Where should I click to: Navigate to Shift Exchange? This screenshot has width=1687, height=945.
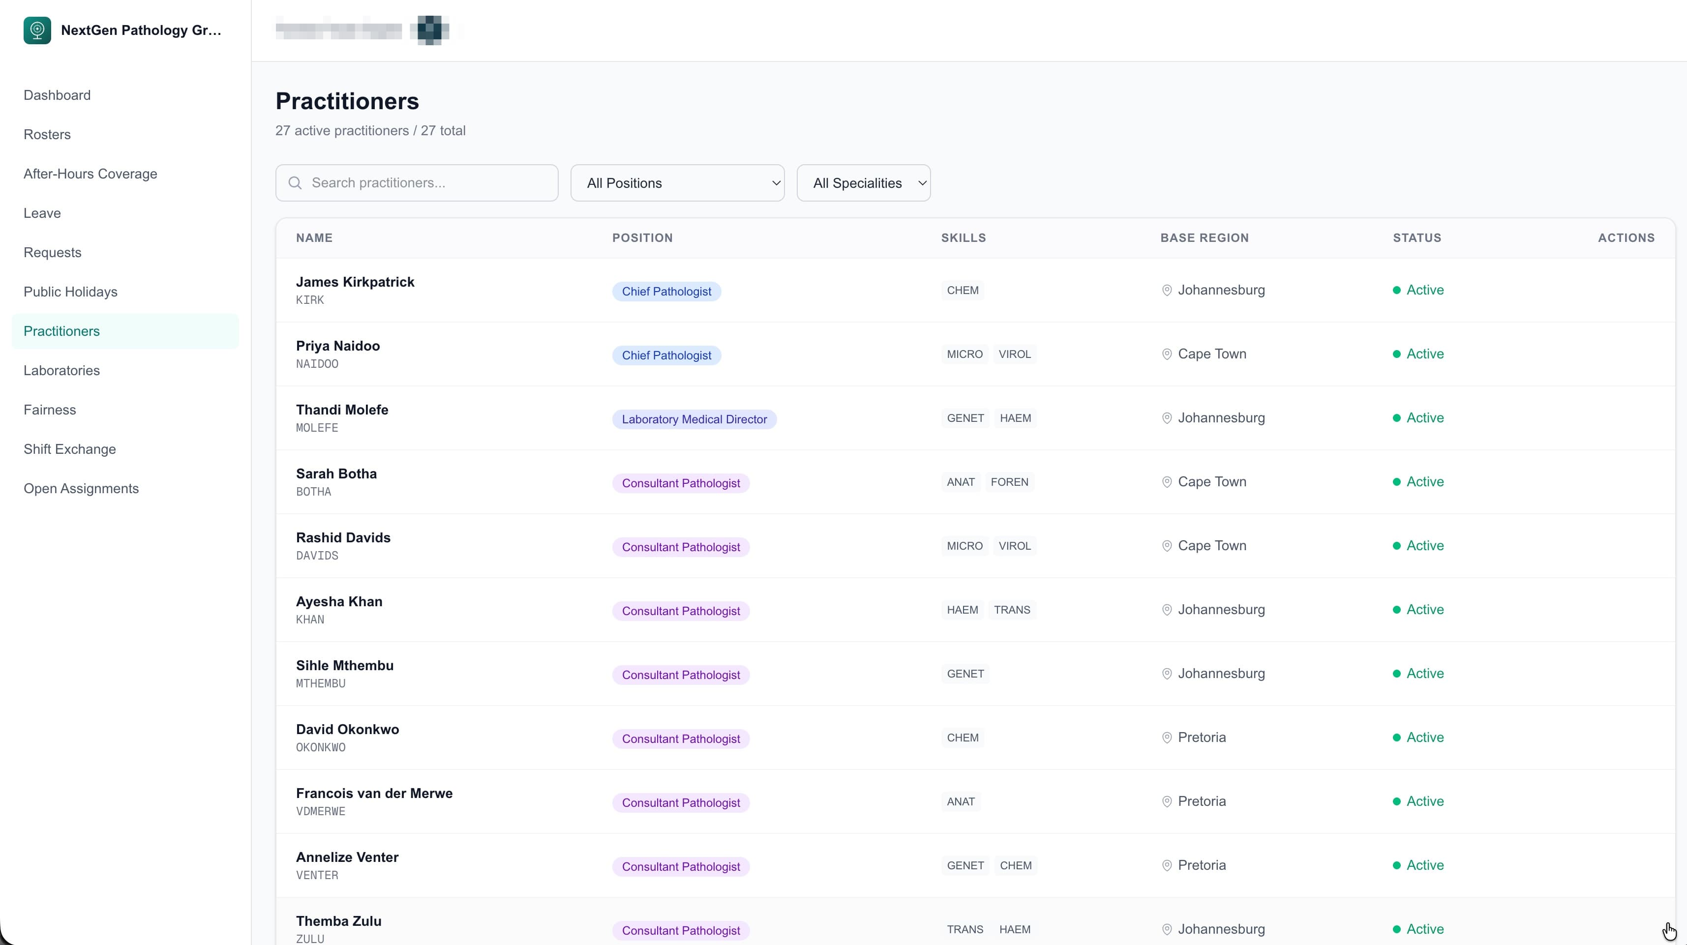[x=69, y=449]
